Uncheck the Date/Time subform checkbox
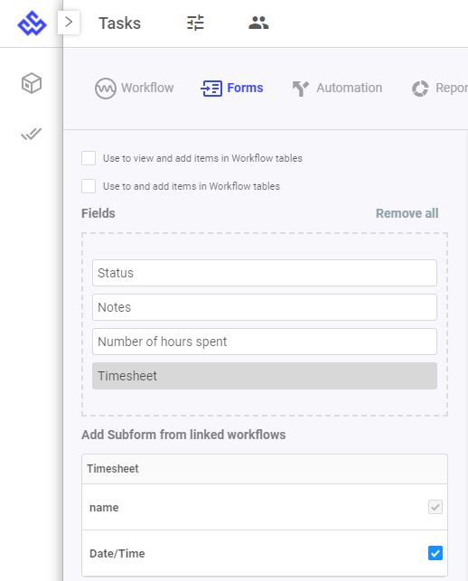 [x=435, y=553]
